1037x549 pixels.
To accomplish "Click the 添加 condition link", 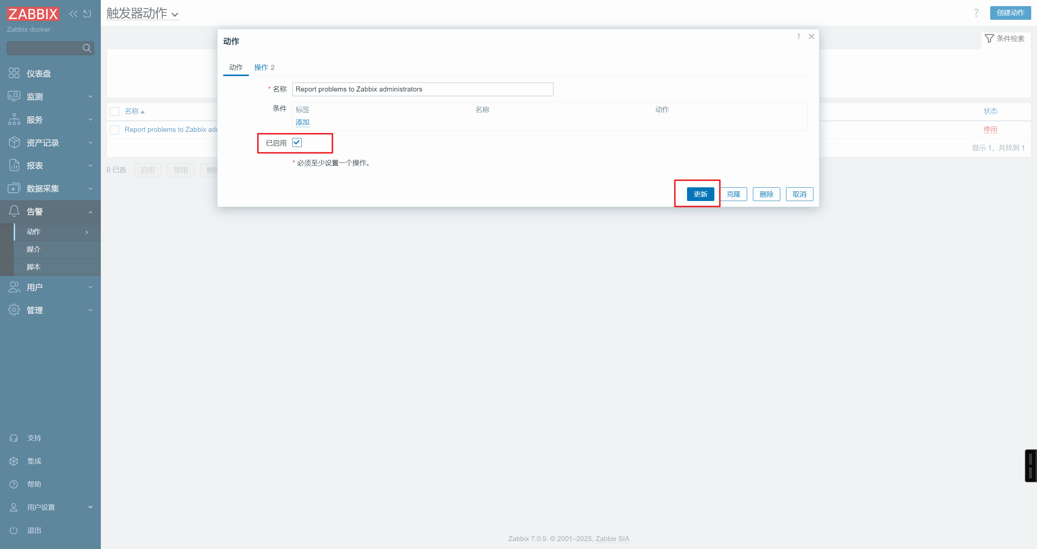I will (303, 122).
